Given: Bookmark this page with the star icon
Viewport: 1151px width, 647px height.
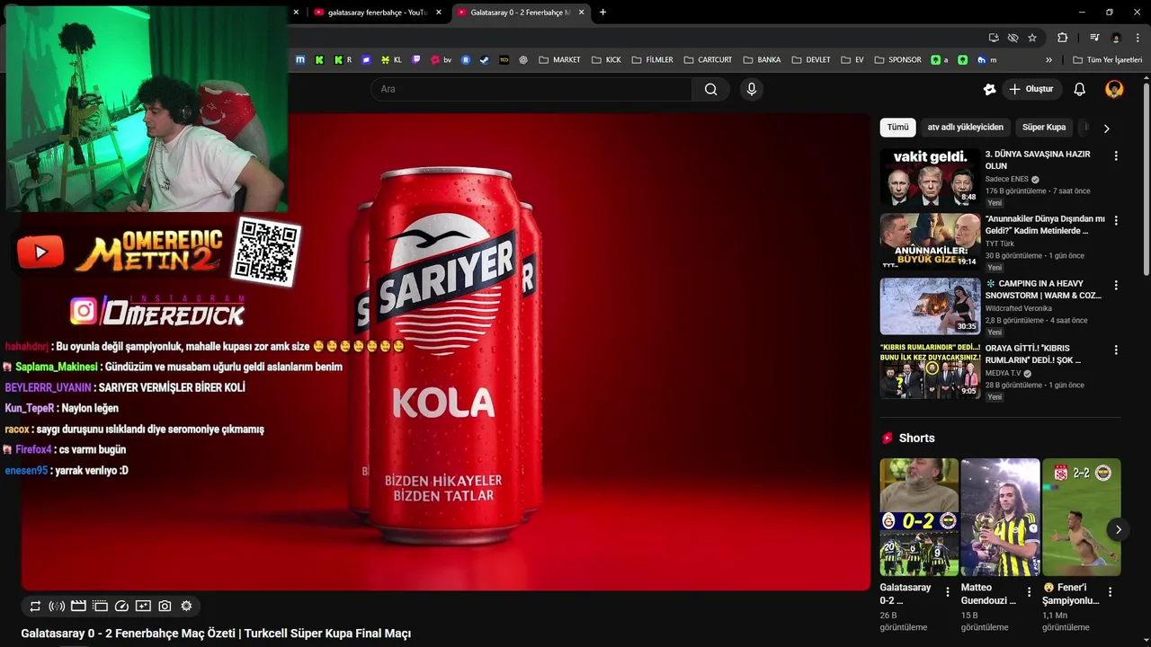Looking at the screenshot, I should coord(1032,38).
